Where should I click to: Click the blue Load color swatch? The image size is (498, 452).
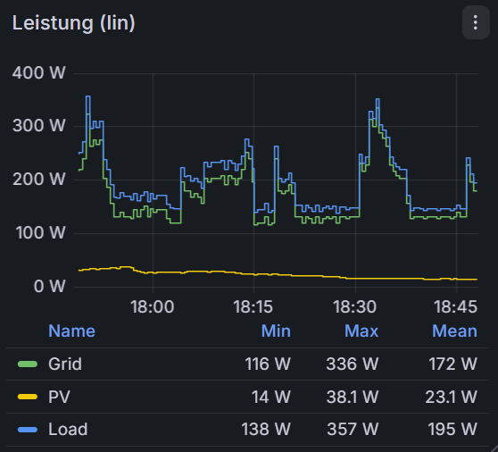pyautogui.click(x=28, y=430)
